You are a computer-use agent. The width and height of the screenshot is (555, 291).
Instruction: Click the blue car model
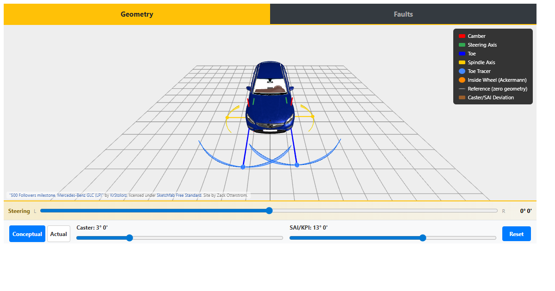click(270, 98)
